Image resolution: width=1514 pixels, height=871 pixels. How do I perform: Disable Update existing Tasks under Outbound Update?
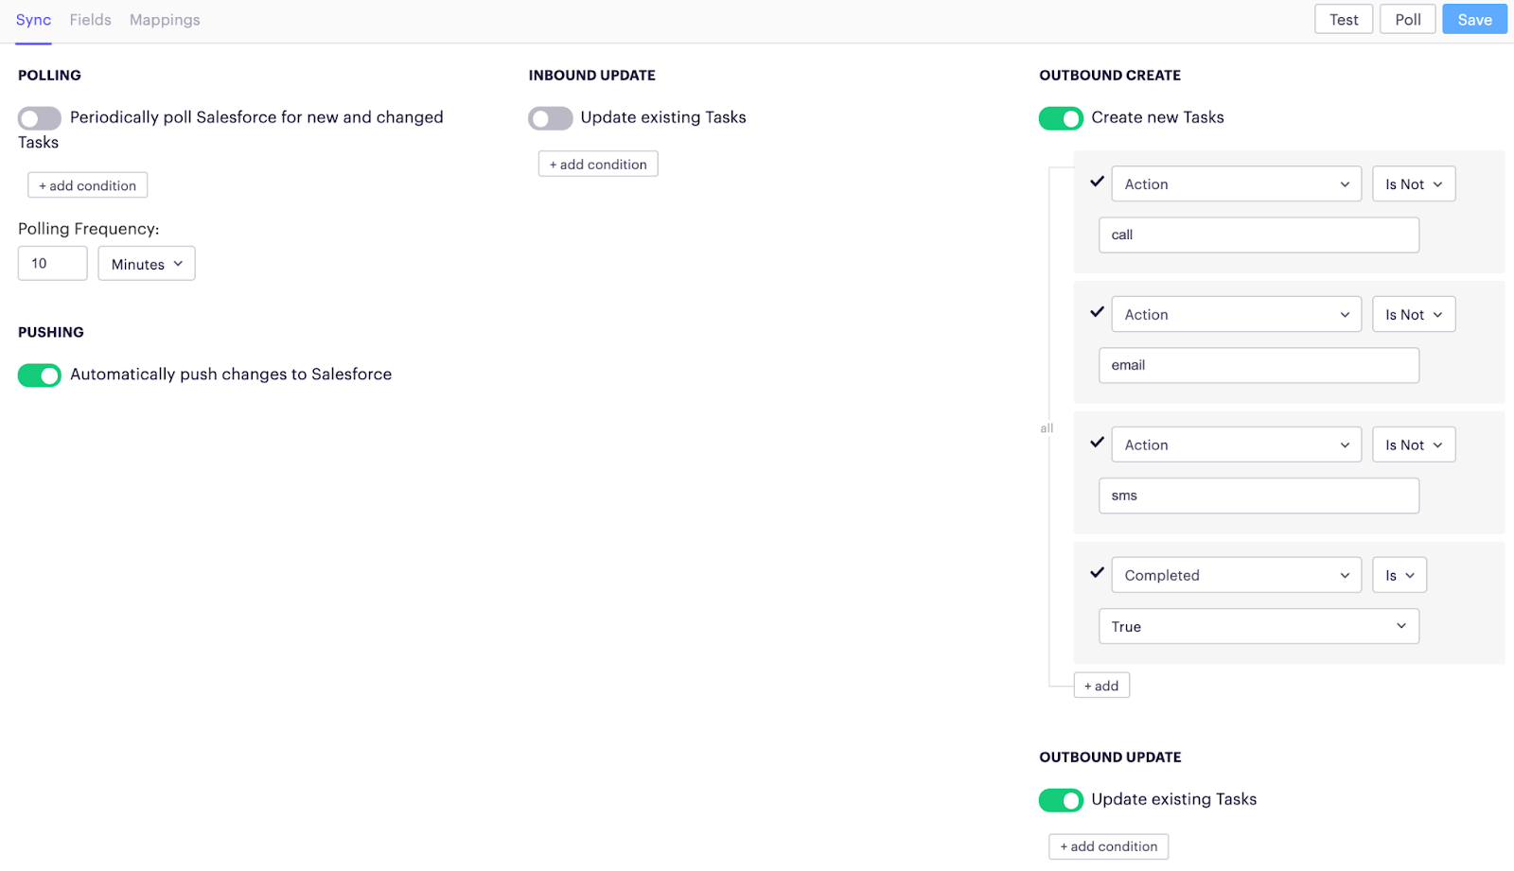[1061, 800]
